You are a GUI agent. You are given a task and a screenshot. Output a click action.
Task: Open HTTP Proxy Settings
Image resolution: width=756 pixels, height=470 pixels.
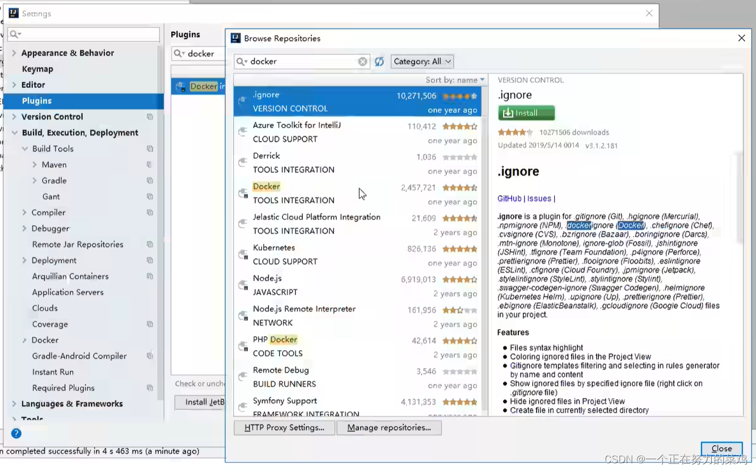tap(285, 427)
